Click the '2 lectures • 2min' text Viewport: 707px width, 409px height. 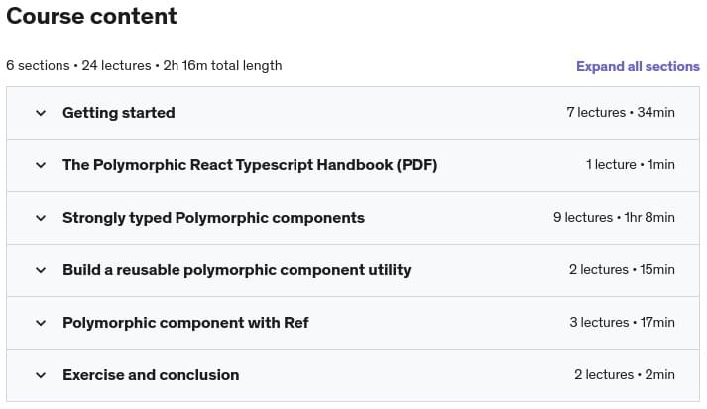(625, 374)
